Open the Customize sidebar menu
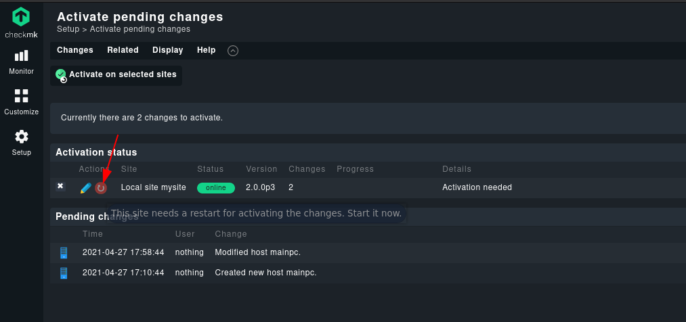This screenshot has height=322, width=686. pyautogui.click(x=21, y=102)
